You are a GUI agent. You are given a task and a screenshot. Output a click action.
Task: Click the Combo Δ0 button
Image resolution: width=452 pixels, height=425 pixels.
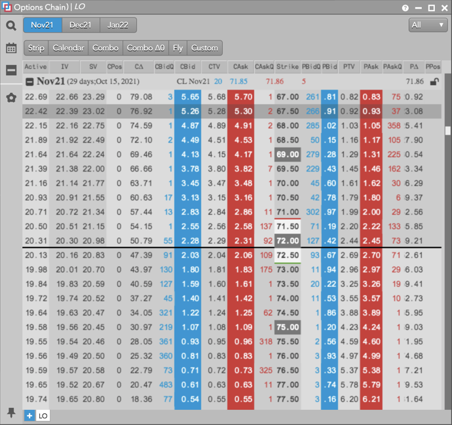click(x=146, y=48)
